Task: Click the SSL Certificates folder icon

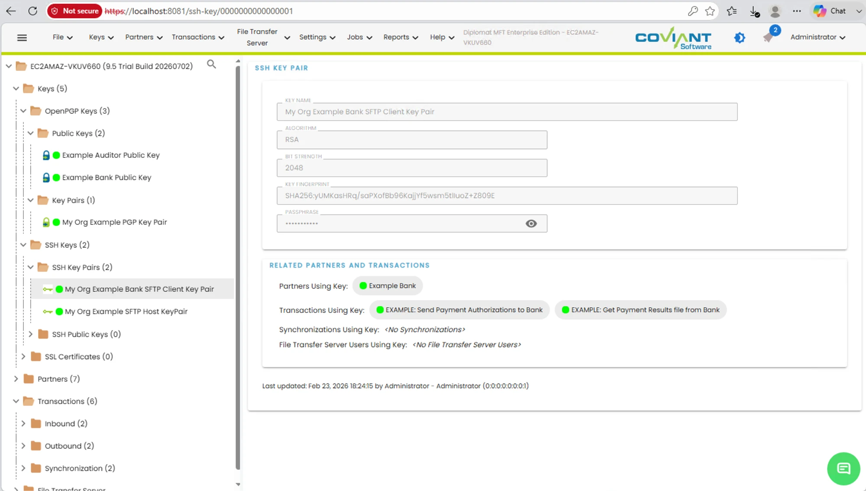Action: [x=36, y=356]
